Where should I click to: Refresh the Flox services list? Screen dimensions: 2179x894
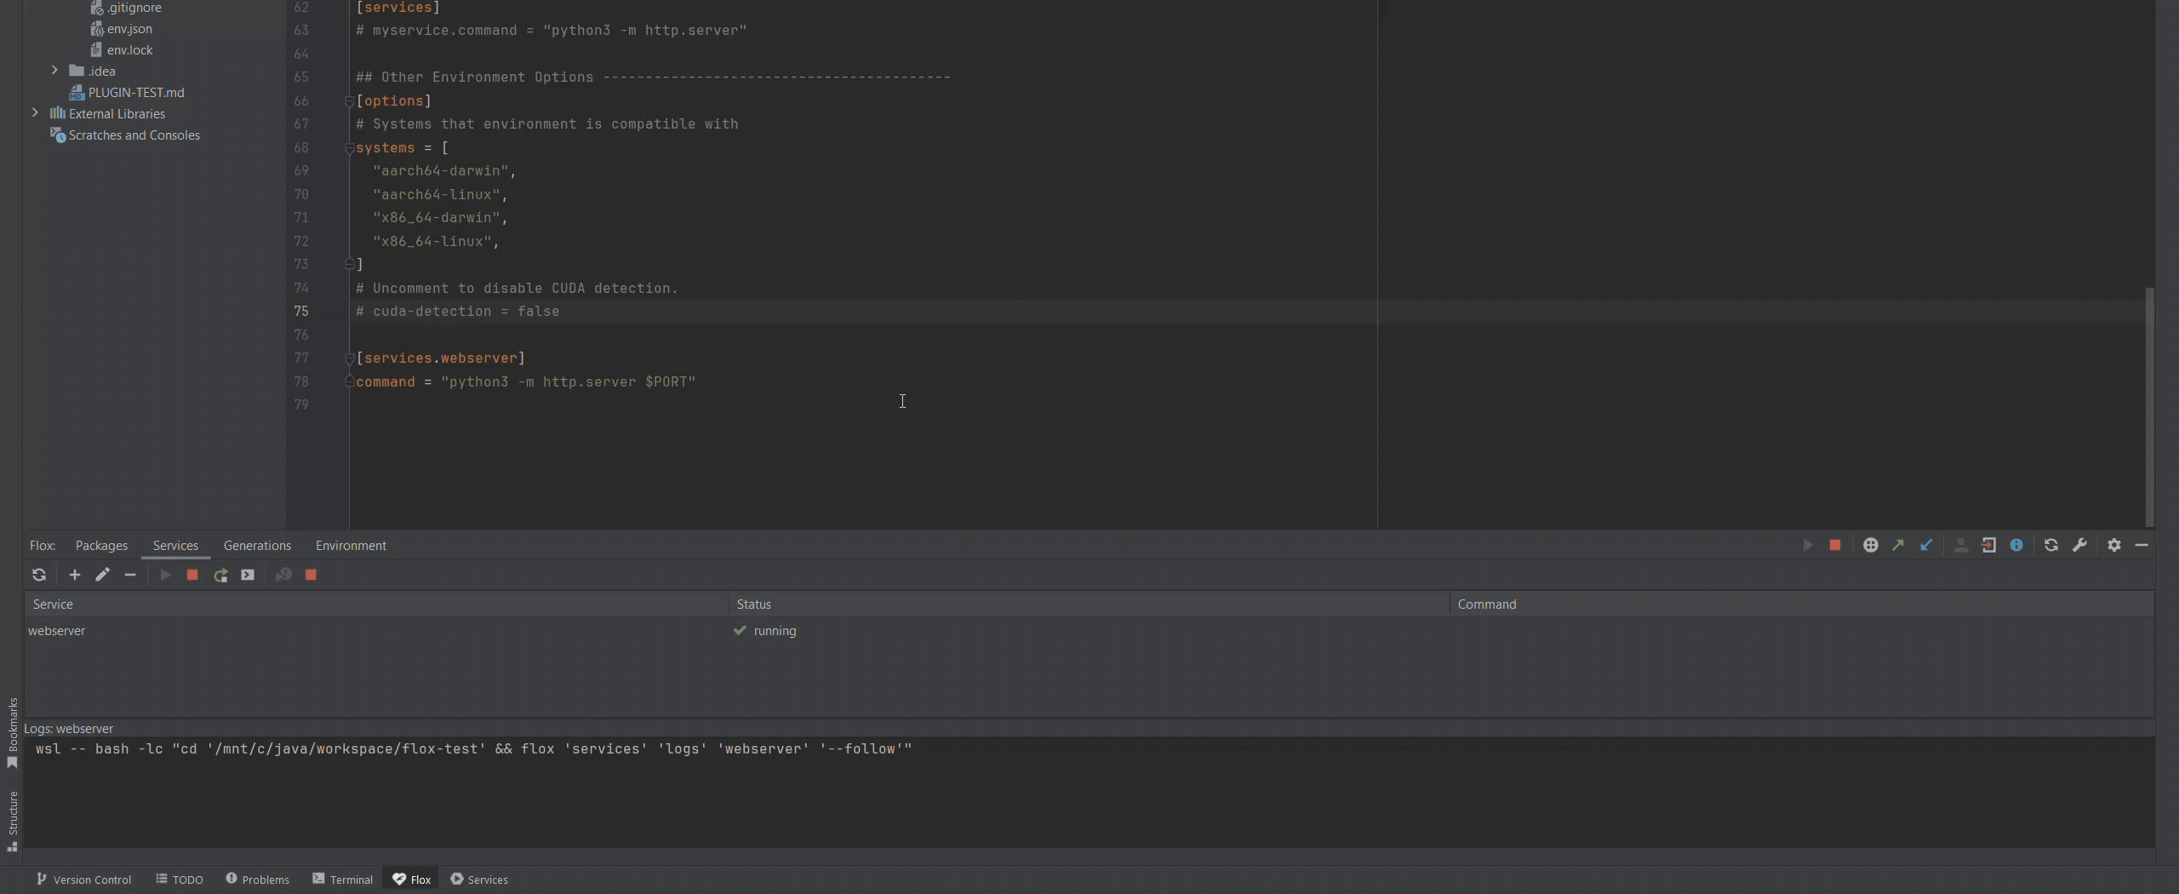point(39,575)
